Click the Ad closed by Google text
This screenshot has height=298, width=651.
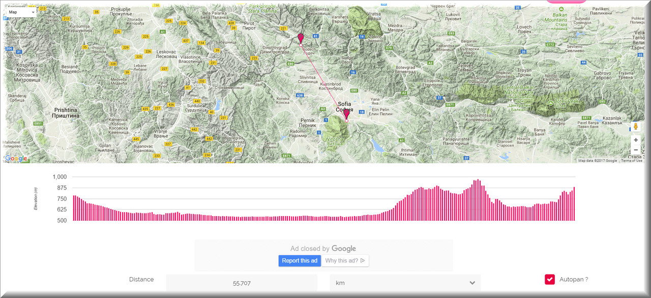coord(323,249)
